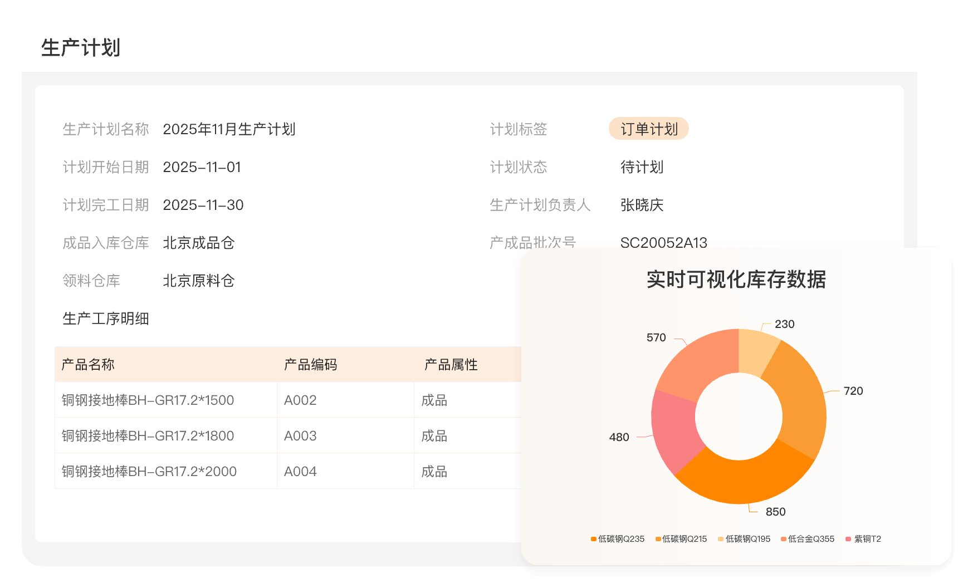Toggle the 低合金Q355 legend entry
This screenshot has height=588, width=968.
coord(808,539)
